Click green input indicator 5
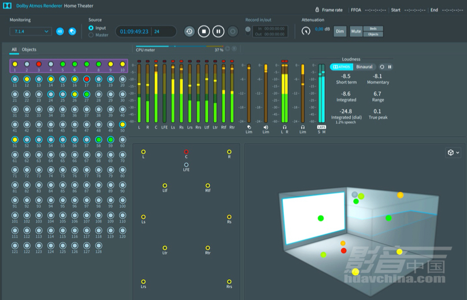The width and height of the screenshot is (467, 300). (62, 64)
